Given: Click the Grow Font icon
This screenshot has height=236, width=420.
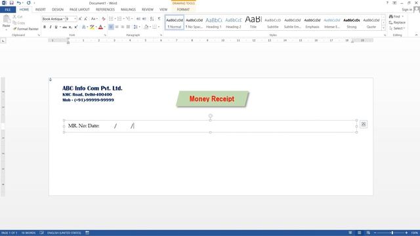Looking at the screenshot, I should [80, 19].
